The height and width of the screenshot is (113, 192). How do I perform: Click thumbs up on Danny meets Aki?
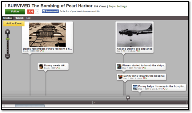59,68
